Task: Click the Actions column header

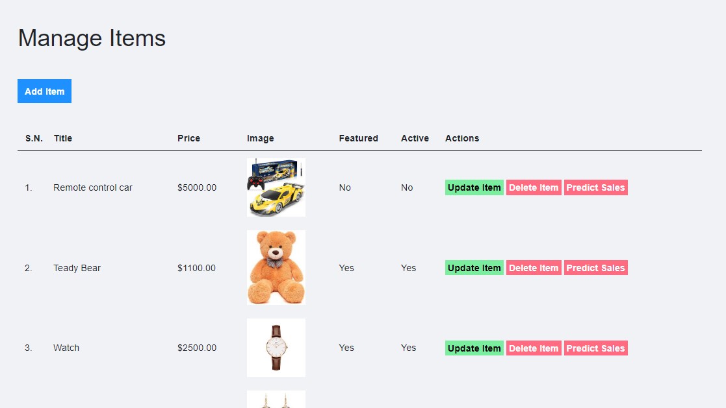Action: [462, 138]
